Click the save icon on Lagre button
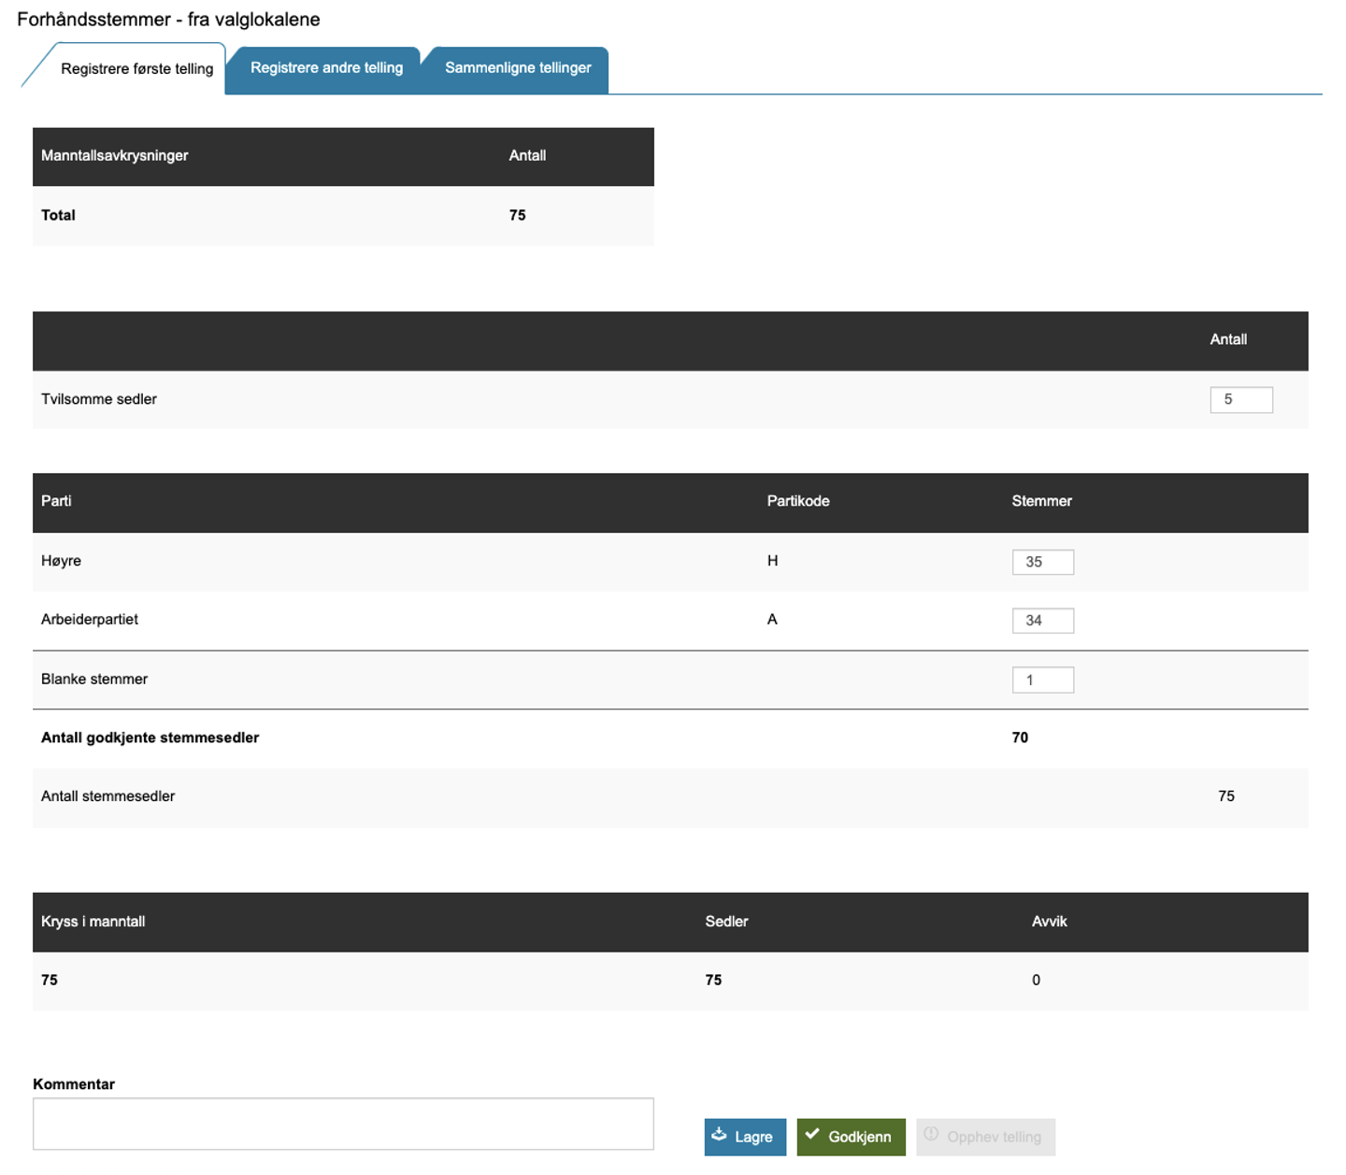 click(x=719, y=1135)
